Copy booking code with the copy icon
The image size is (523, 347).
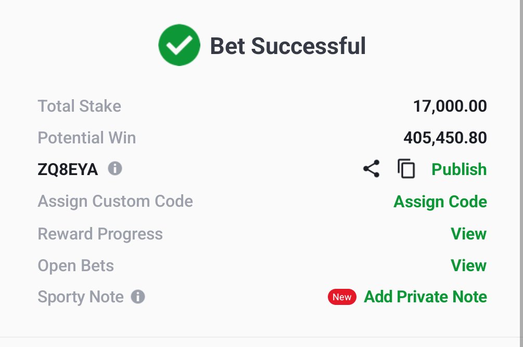tap(406, 168)
